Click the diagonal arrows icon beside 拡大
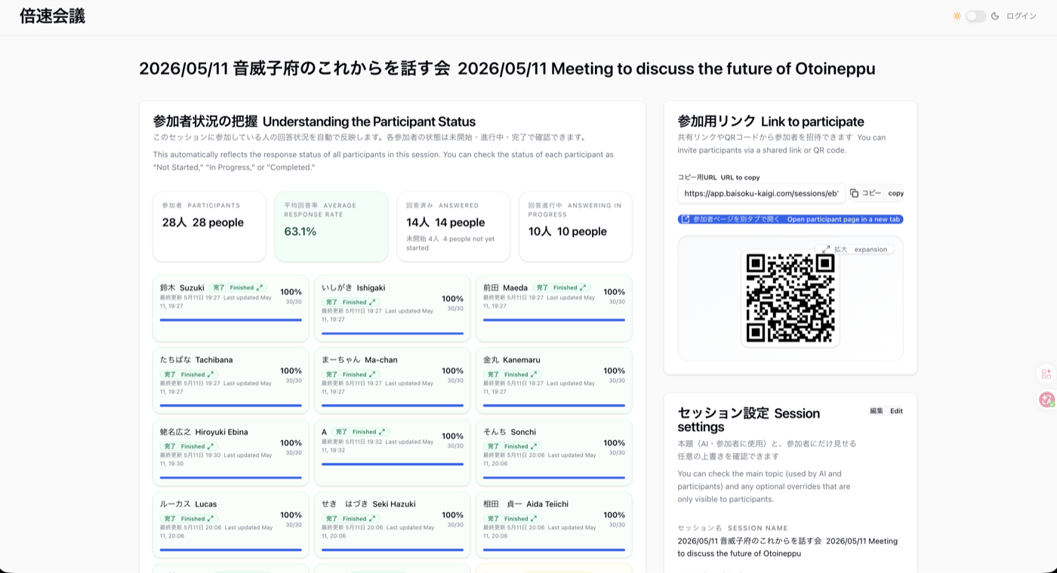 click(x=826, y=249)
